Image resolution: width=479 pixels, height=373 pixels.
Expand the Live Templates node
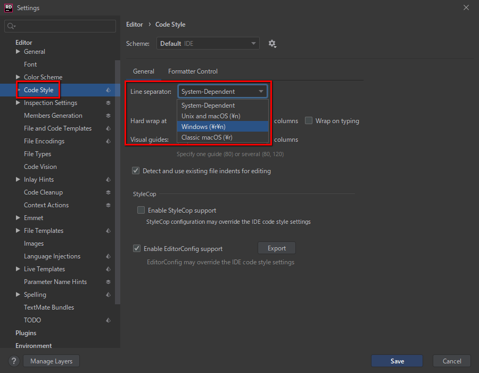[18, 269]
